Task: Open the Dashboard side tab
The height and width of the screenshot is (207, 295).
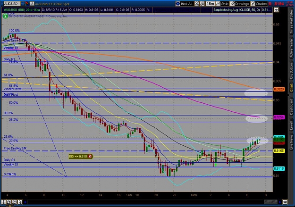Action: pyautogui.click(x=291, y=107)
